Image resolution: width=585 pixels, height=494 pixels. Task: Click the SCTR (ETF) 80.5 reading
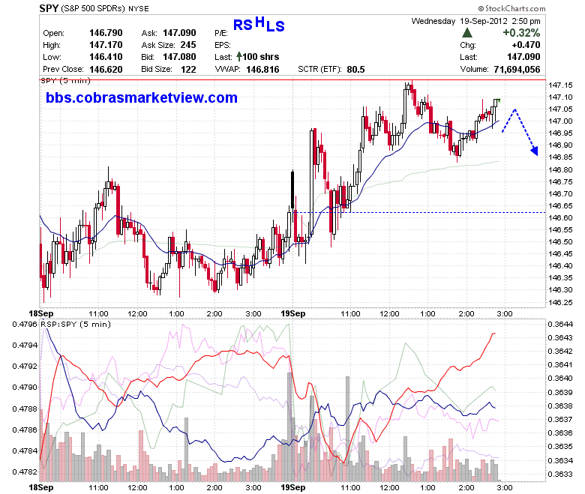click(331, 70)
